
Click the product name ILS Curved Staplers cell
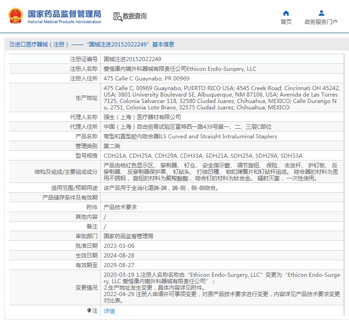pos(222,136)
